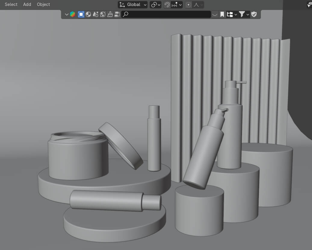The width and height of the screenshot is (312, 250).
Task: Select the world globe icon
Action: pyautogui.click(x=103, y=14)
